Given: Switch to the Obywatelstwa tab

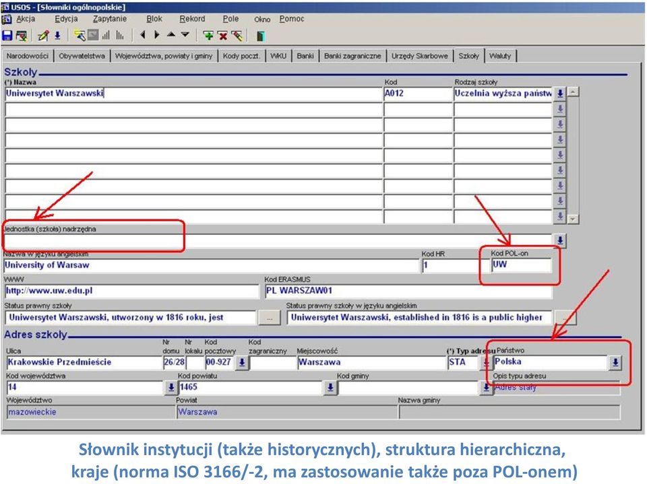Looking at the screenshot, I should 82,56.
